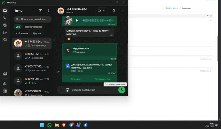221x129 pixels.
Task: Click the keyboard icon in background editor panel
Action: coord(207,16)
